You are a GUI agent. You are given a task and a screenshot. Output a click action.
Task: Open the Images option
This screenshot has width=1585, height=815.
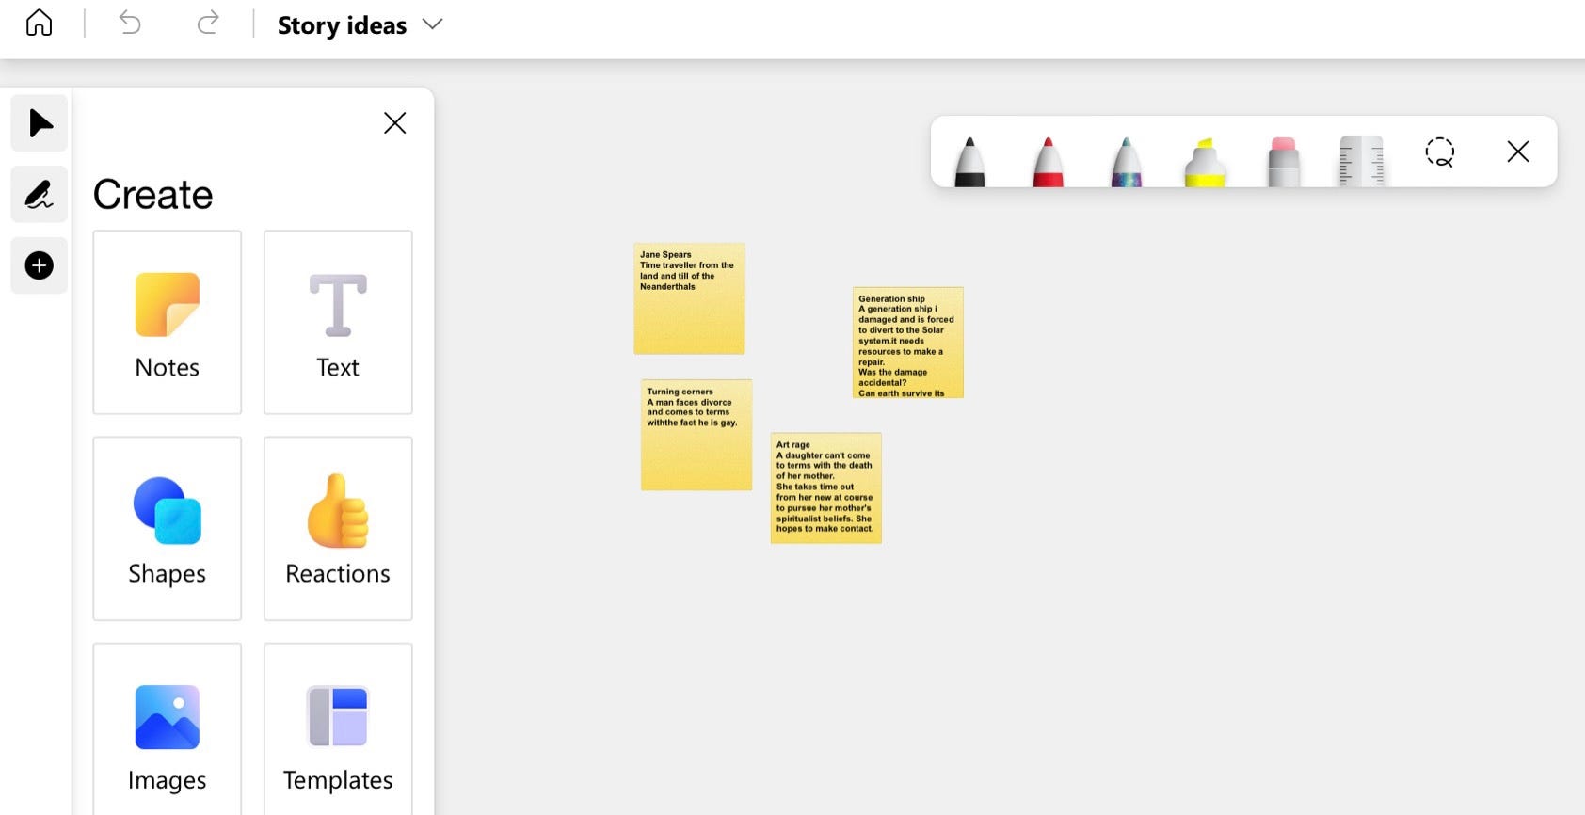[168, 730]
